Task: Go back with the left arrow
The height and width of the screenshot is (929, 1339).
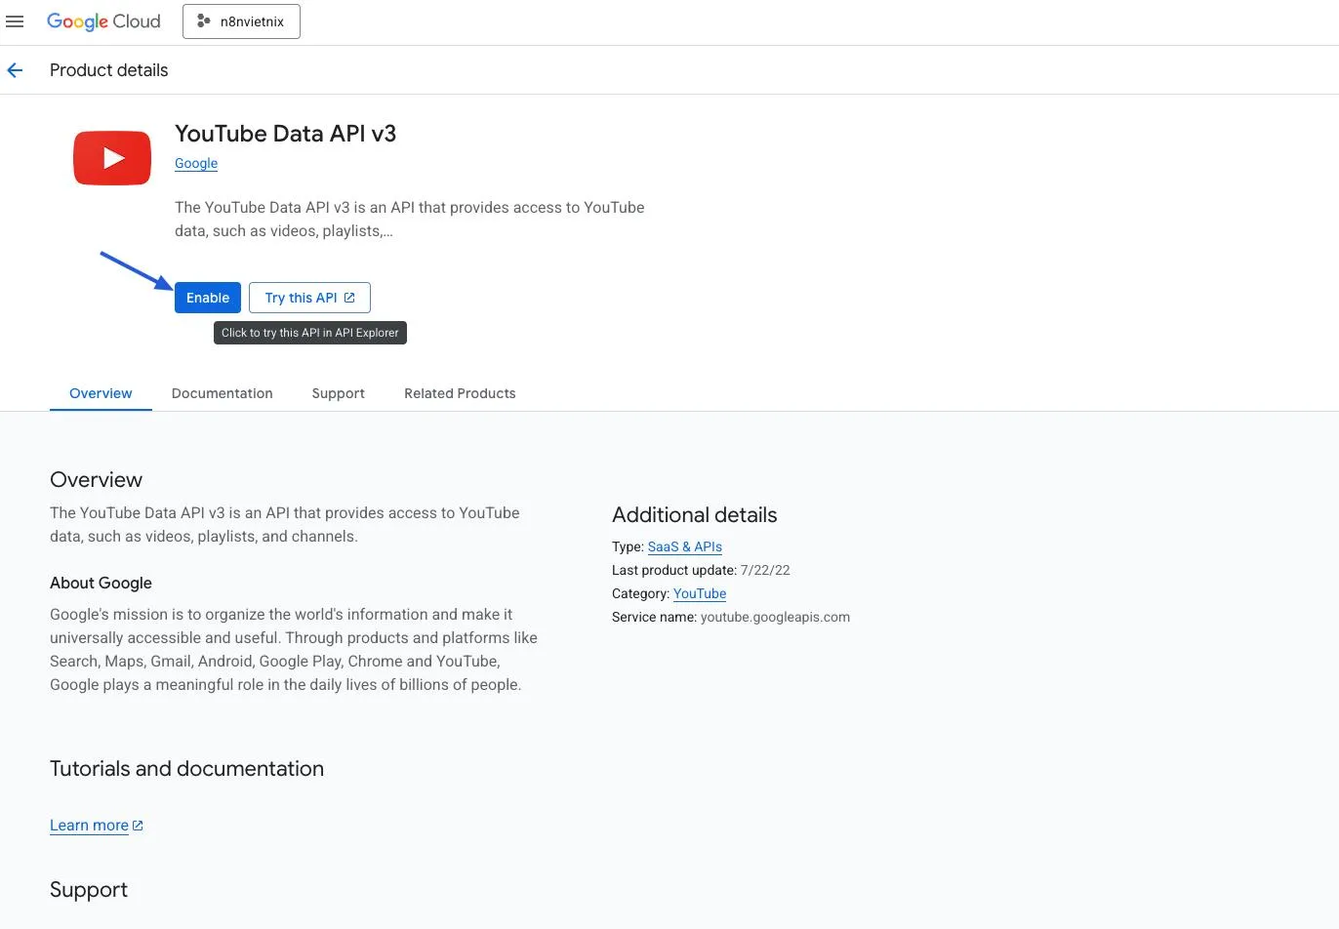Action: tap(15, 70)
